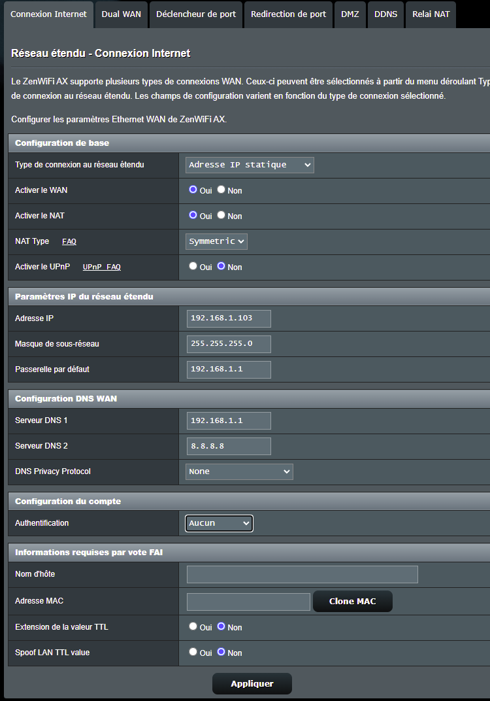Set Activer le NAT to Oui
This screenshot has width=490, height=701.
click(193, 215)
